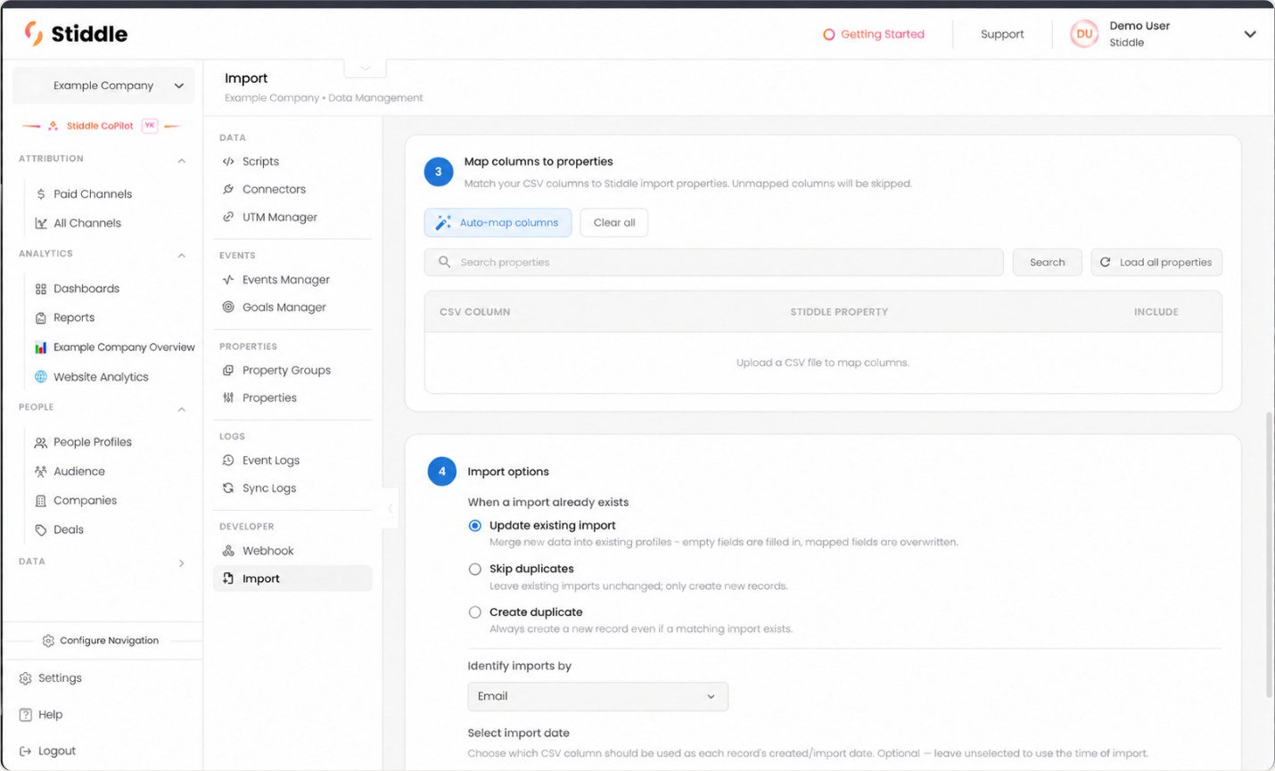The width and height of the screenshot is (1275, 771).
Task: Expand the Data section in sidebar
Action: coord(181,562)
